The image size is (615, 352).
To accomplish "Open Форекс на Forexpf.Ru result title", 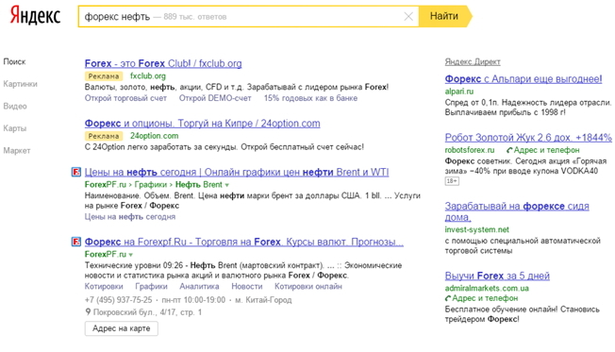I will [x=244, y=242].
